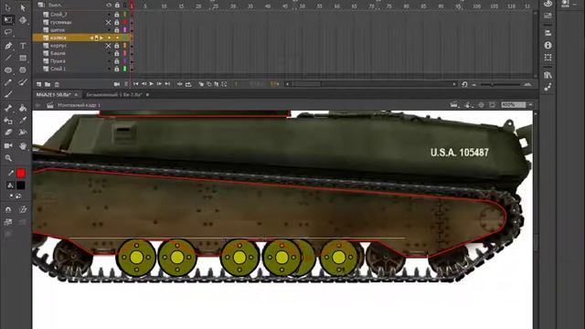The width and height of the screenshot is (585, 329).
Task: Create a new layer in timeline
Action: [38, 85]
